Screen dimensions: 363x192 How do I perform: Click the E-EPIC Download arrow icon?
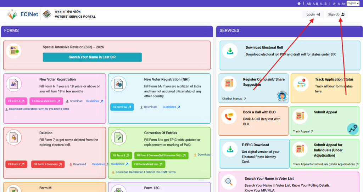tap(230, 149)
